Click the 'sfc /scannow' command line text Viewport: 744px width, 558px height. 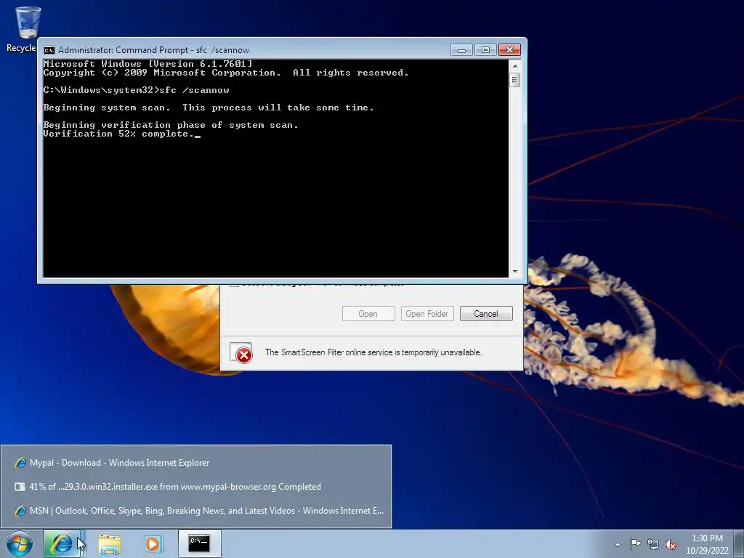pyautogui.click(x=195, y=90)
